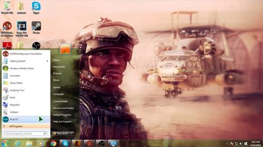The width and height of the screenshot is (263, 147).
Task: Launch Google Chrome from the taskbar
Action: coord(53,143)
